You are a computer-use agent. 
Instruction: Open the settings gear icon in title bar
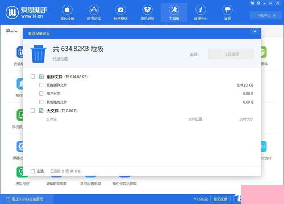258,3
